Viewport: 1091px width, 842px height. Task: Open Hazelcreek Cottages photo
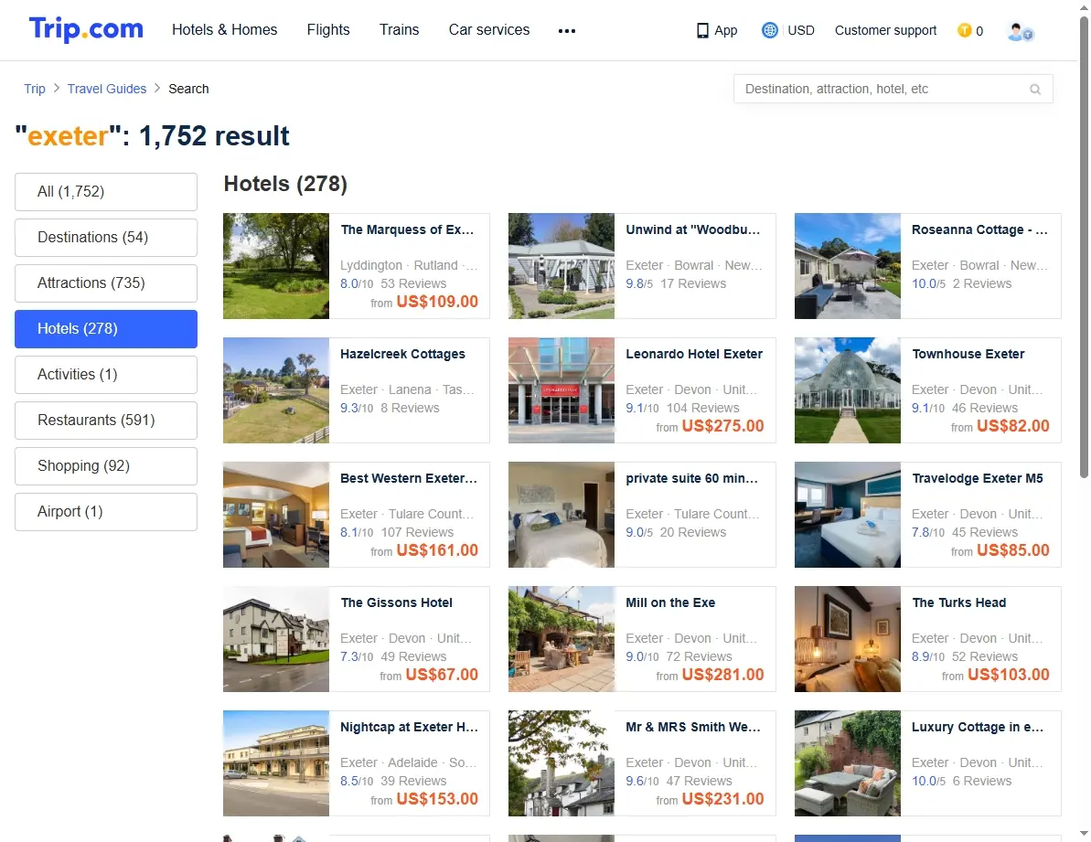[275, 390]
